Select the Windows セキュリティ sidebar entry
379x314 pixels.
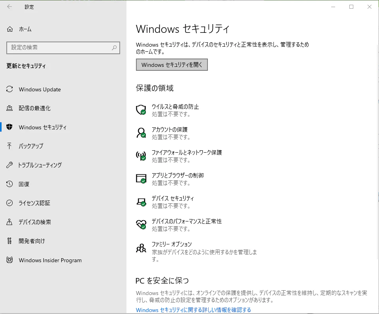63,127
